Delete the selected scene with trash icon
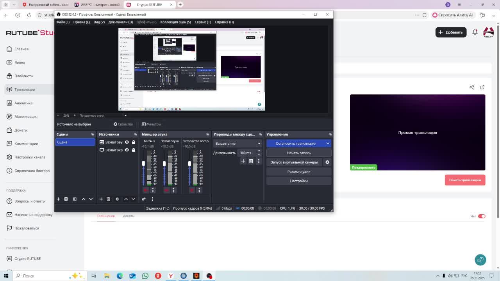The image size is (500, 281). (x=66, y=199)
